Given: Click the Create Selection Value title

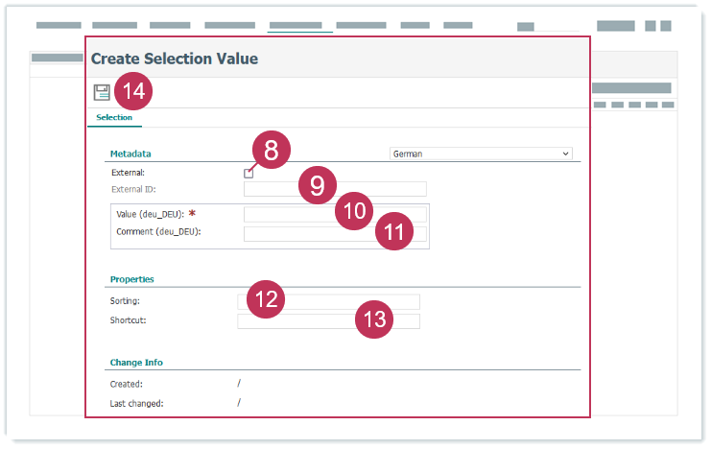Looking at the screenshot, I should [175, 59].
